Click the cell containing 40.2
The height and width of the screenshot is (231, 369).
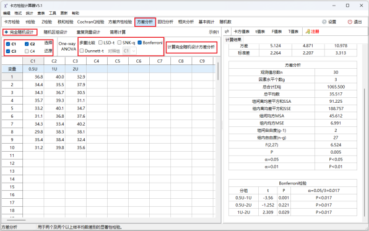coord(76,124)
